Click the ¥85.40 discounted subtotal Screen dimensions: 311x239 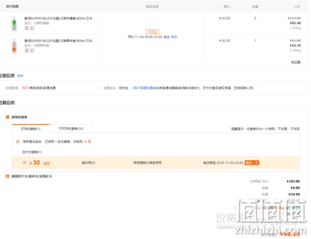[x=295, y=23]
